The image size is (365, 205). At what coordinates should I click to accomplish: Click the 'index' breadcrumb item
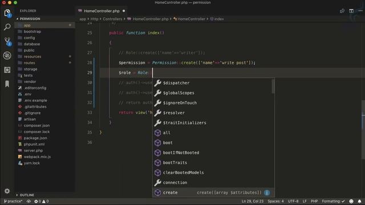pyautogui.click(x=217, y=19)
